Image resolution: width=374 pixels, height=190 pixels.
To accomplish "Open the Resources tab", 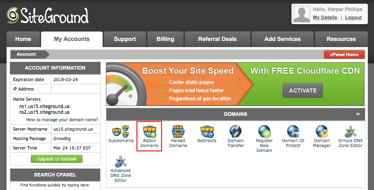I will point(341,39).
